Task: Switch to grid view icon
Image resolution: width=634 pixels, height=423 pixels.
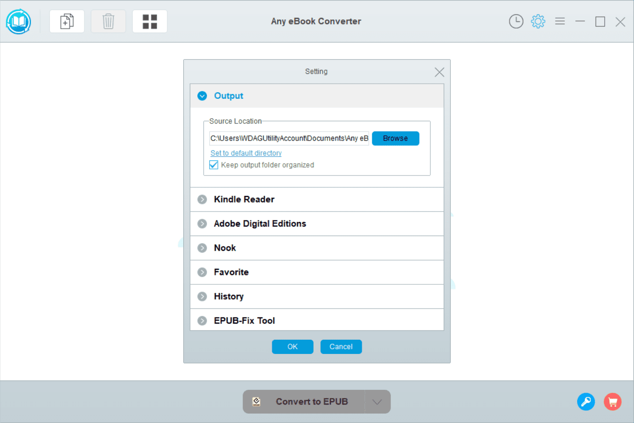Action: pyautogui.click(x=150, y=21)
